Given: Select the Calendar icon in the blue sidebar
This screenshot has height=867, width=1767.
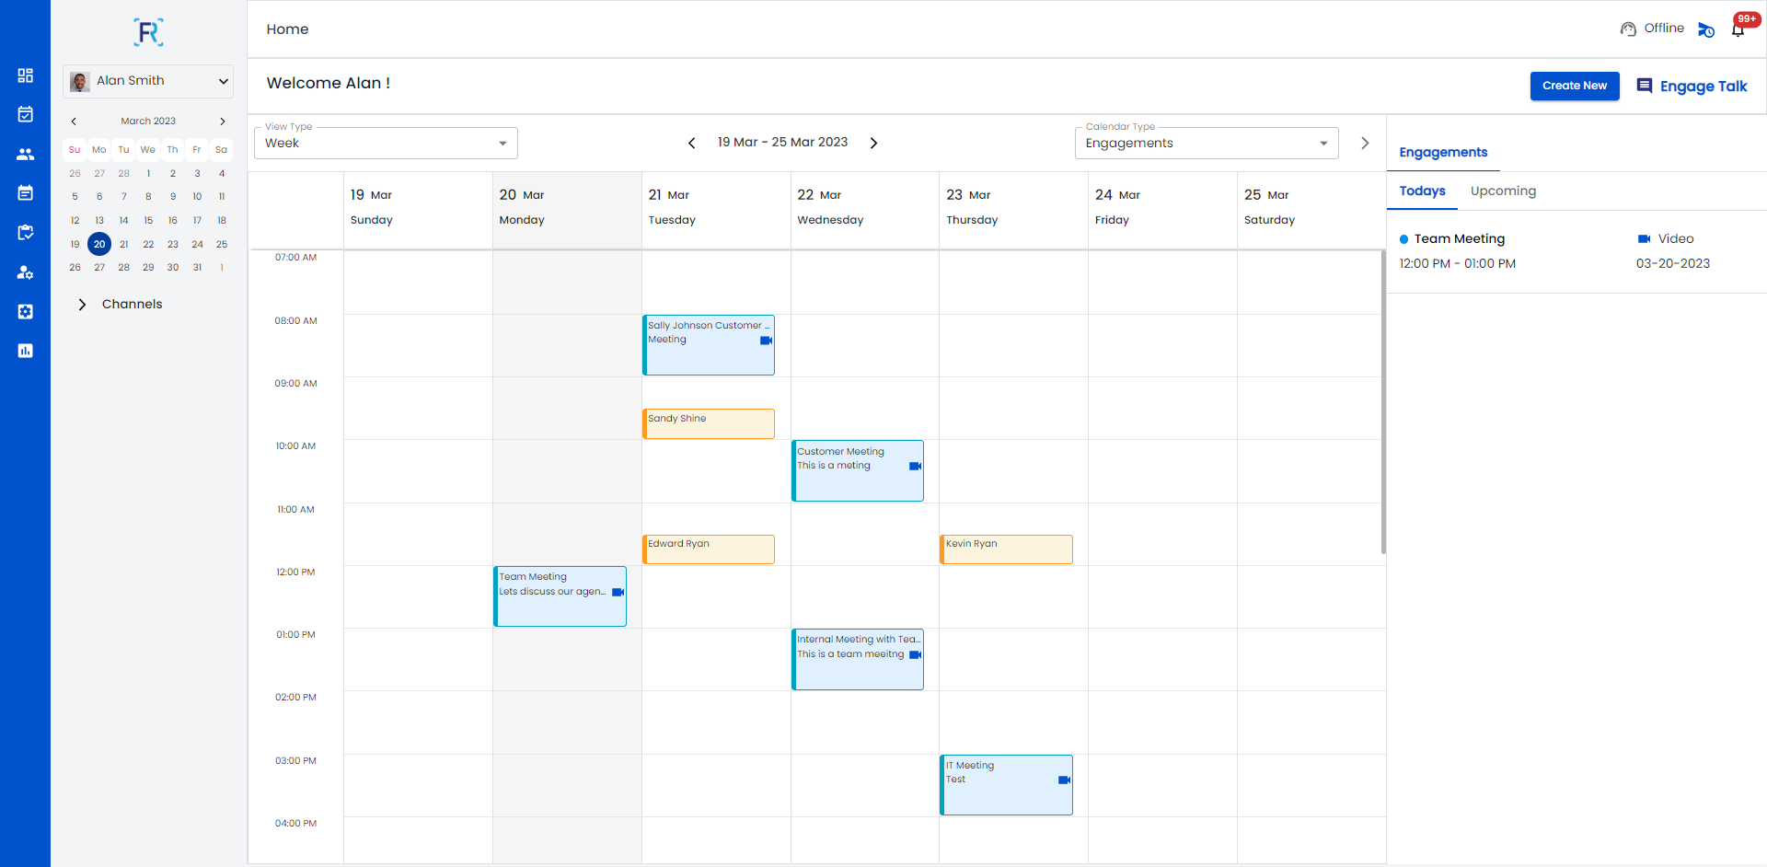Looking at the screenshot, I should 25,114.
